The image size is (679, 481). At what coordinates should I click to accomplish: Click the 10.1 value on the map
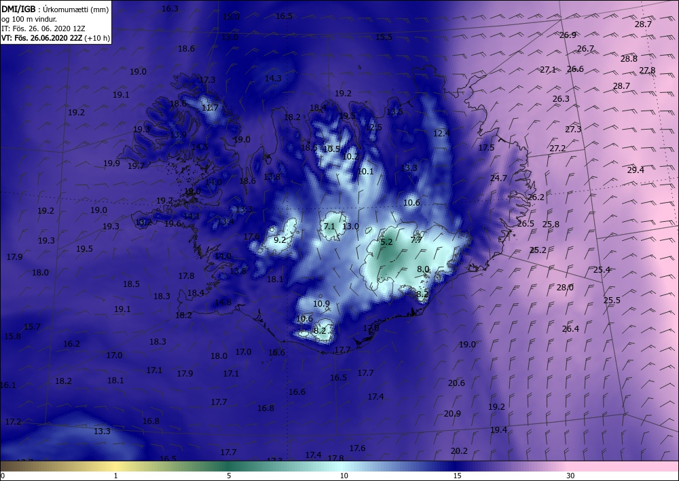[365, 171]
